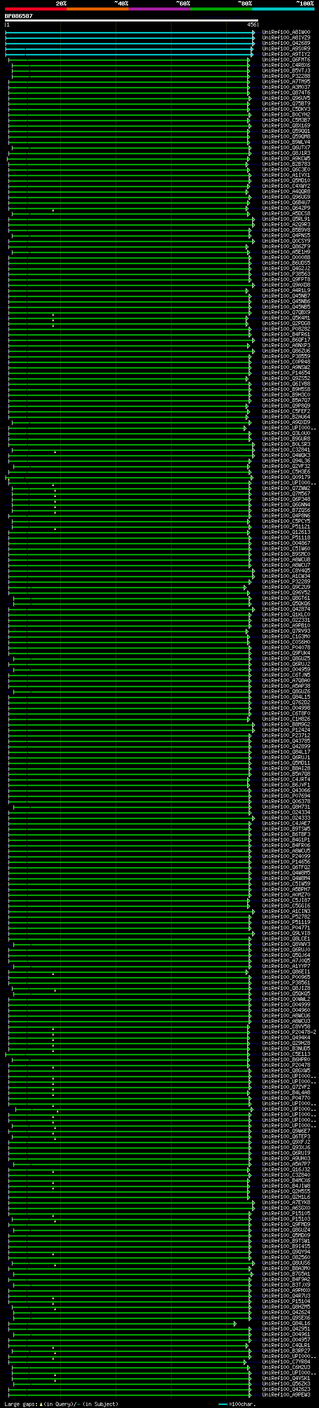This screenshot has height=1408, width=319.
Task: Select the label UniRef100_Q45NB5
Action: [286, 307]
